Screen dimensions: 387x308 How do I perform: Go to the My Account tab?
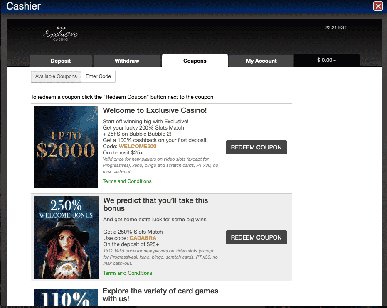coord(261,61)
